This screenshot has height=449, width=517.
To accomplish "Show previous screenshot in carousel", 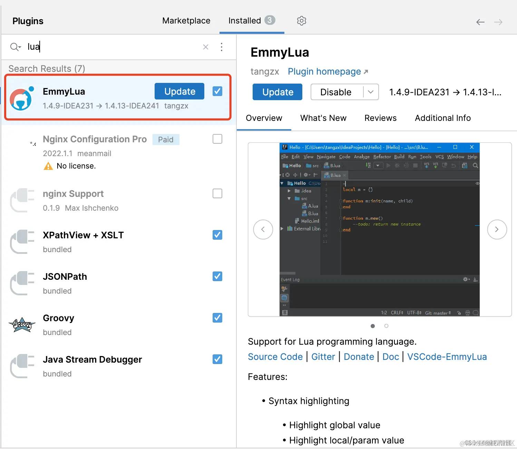I will click(x=263, y=229).
